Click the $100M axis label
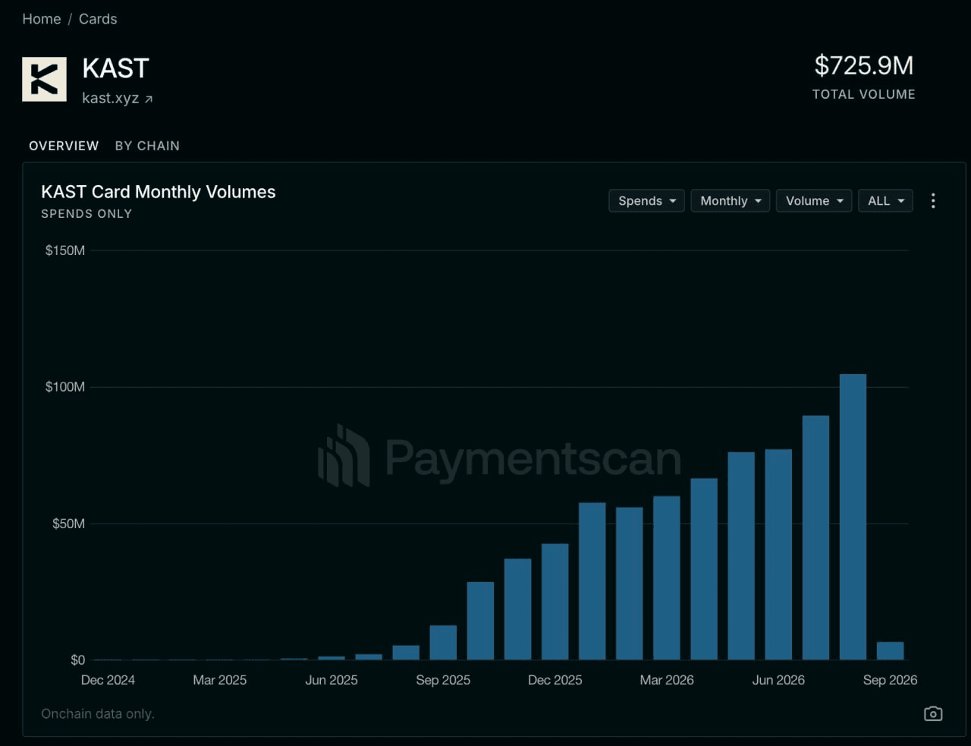The image size is (971, 746). click(x=65, y=387)
